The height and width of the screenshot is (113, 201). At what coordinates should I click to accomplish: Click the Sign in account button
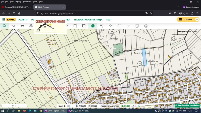coord(183,13)
